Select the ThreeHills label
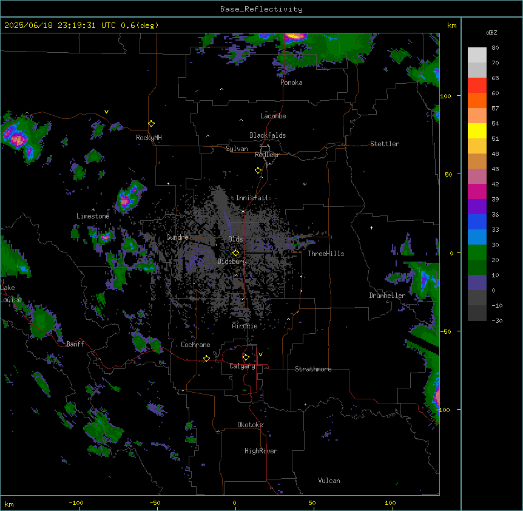Screen dimensions: 523x511 click(326, 254)
